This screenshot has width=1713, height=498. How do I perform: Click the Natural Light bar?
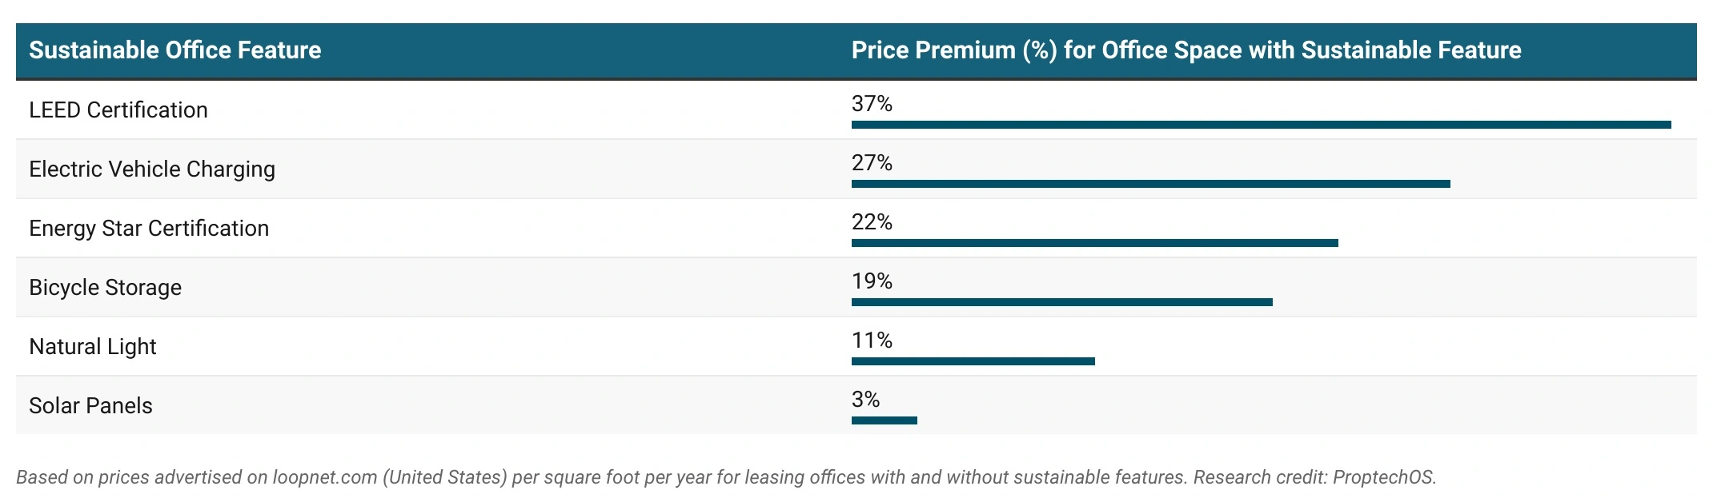point(973,361)
